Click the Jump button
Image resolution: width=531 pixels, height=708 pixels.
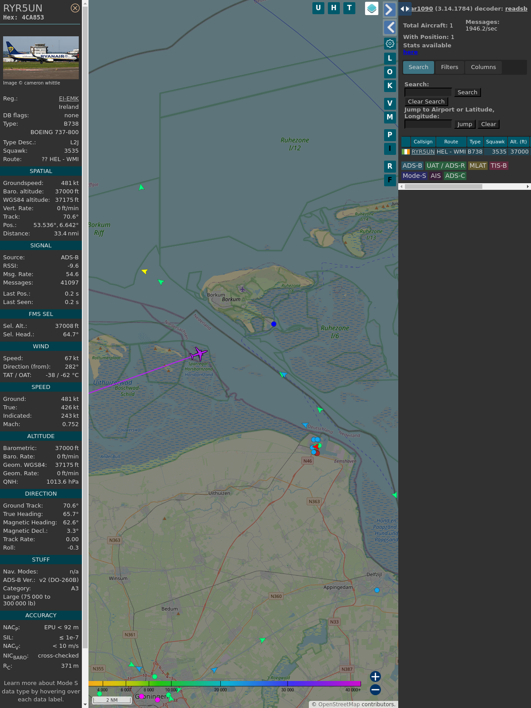click(465, 124)
